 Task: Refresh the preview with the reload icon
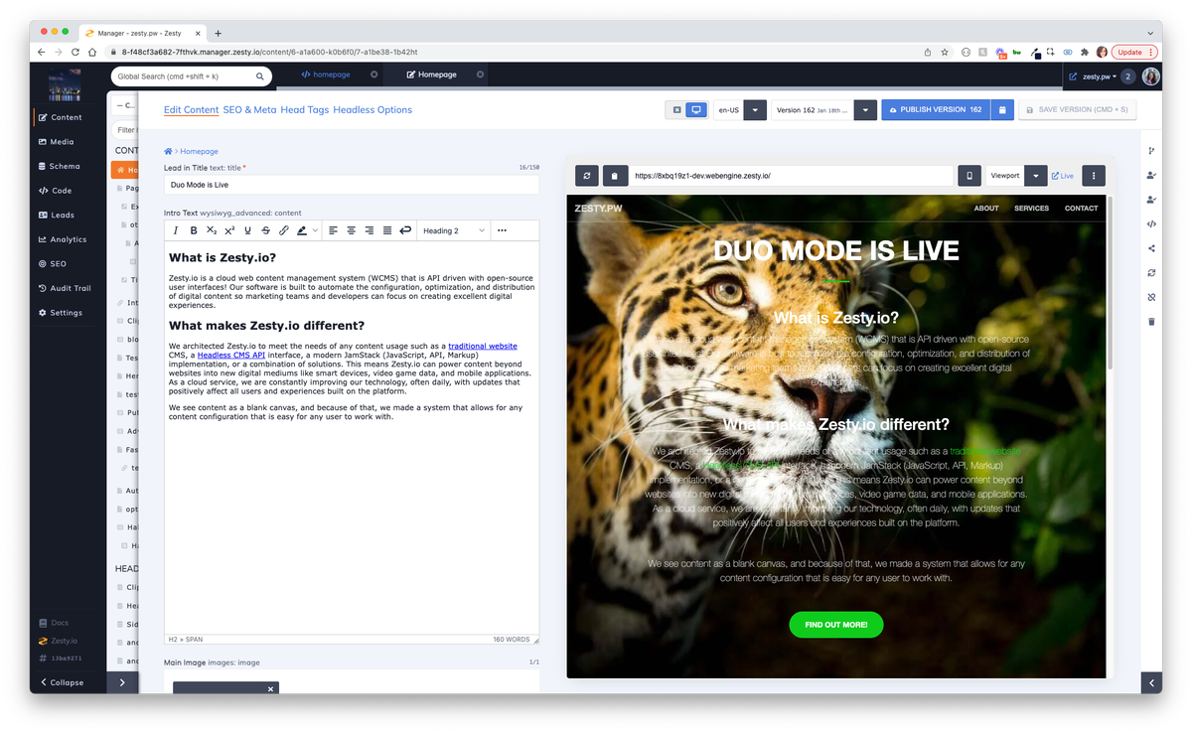click(x=586, y=175)
